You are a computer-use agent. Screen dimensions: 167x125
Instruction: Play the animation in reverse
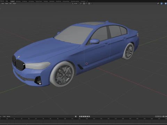pyautogui.click(x=83, y=116)
